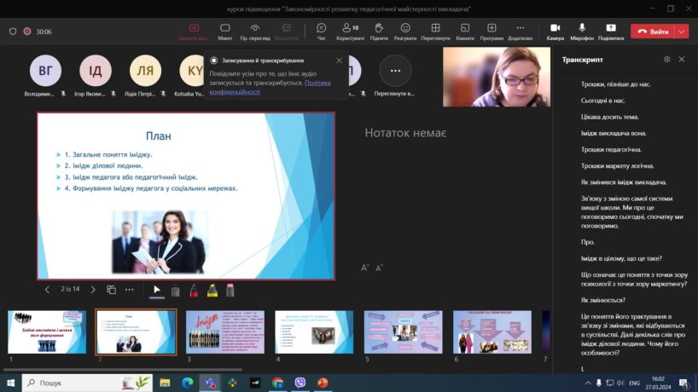Open the Реагувати reactions menu
The width and height of the screenshot is (698, 392).
(x=405, y=32)
